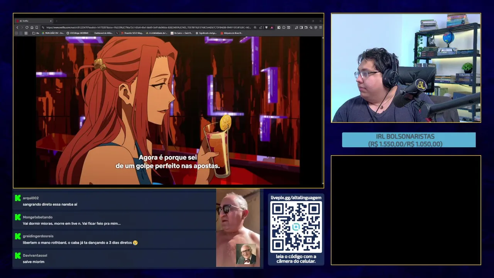Open the browser wallet icon

pos(306,27)
